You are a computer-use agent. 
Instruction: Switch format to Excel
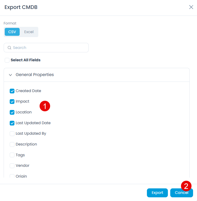click(29, 32)
